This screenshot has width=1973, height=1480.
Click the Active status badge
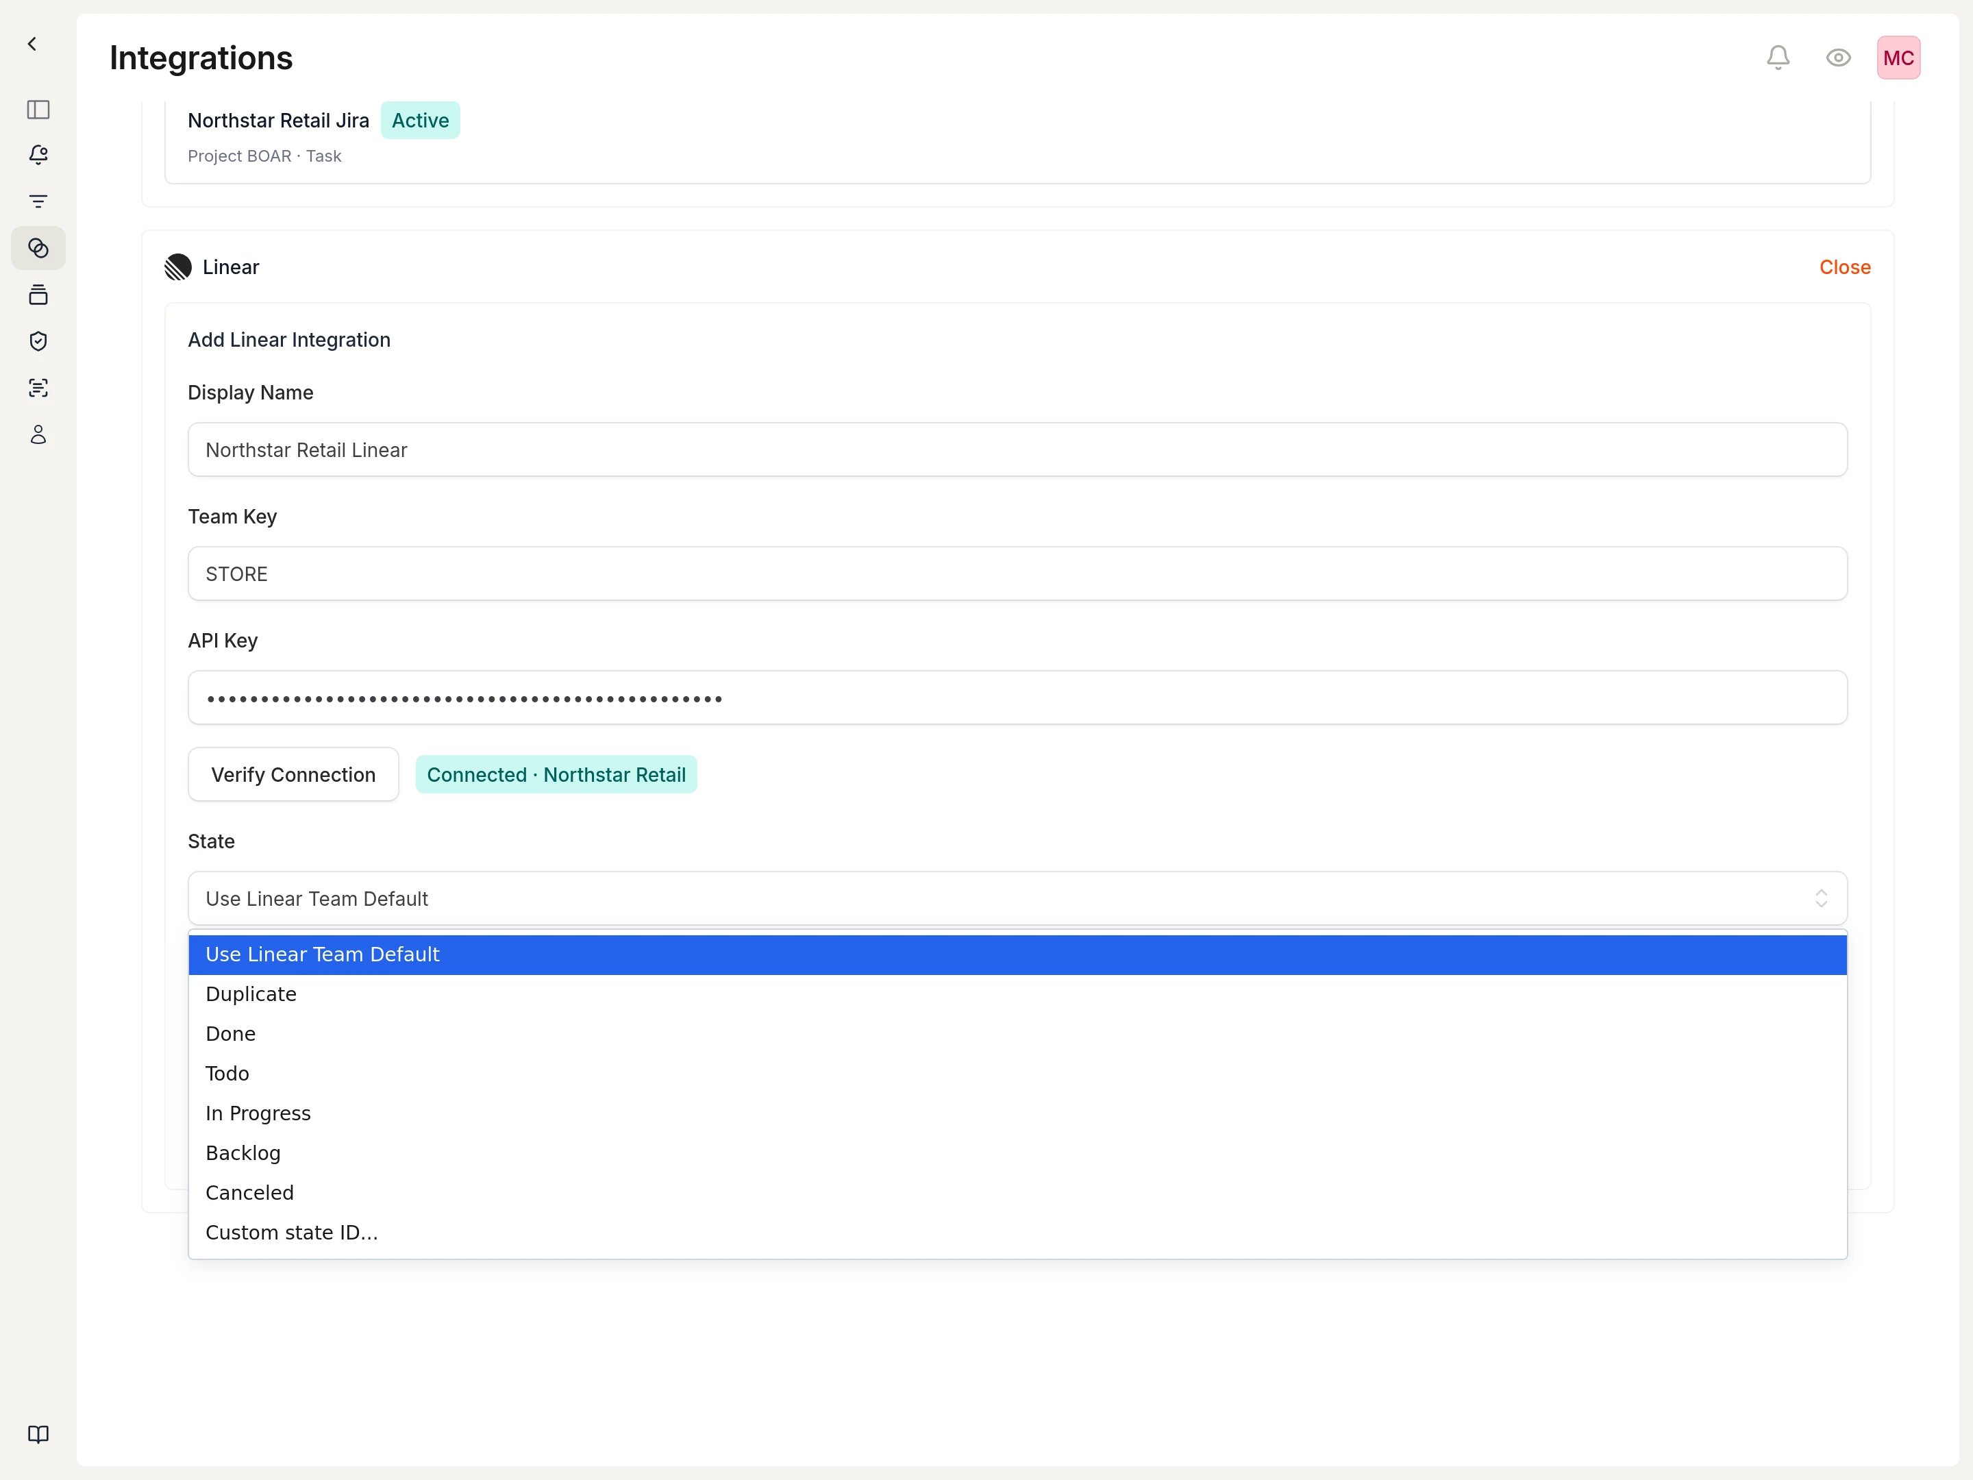[420, 121]
